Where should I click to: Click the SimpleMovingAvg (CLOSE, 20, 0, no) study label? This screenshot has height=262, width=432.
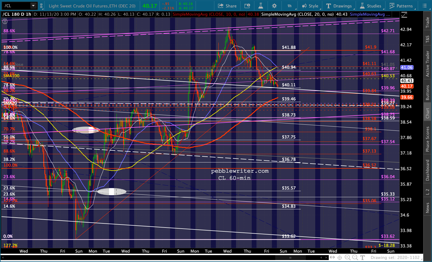(x=297, y=14)
